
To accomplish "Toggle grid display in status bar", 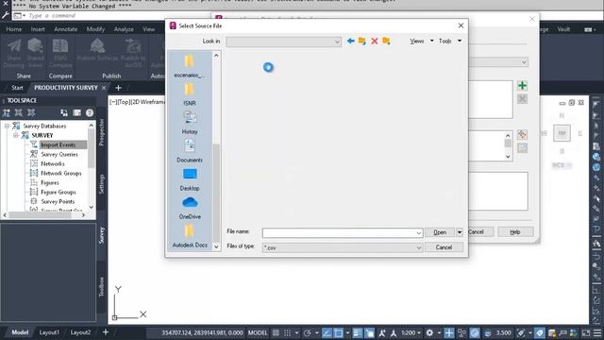I will point(276,332).
